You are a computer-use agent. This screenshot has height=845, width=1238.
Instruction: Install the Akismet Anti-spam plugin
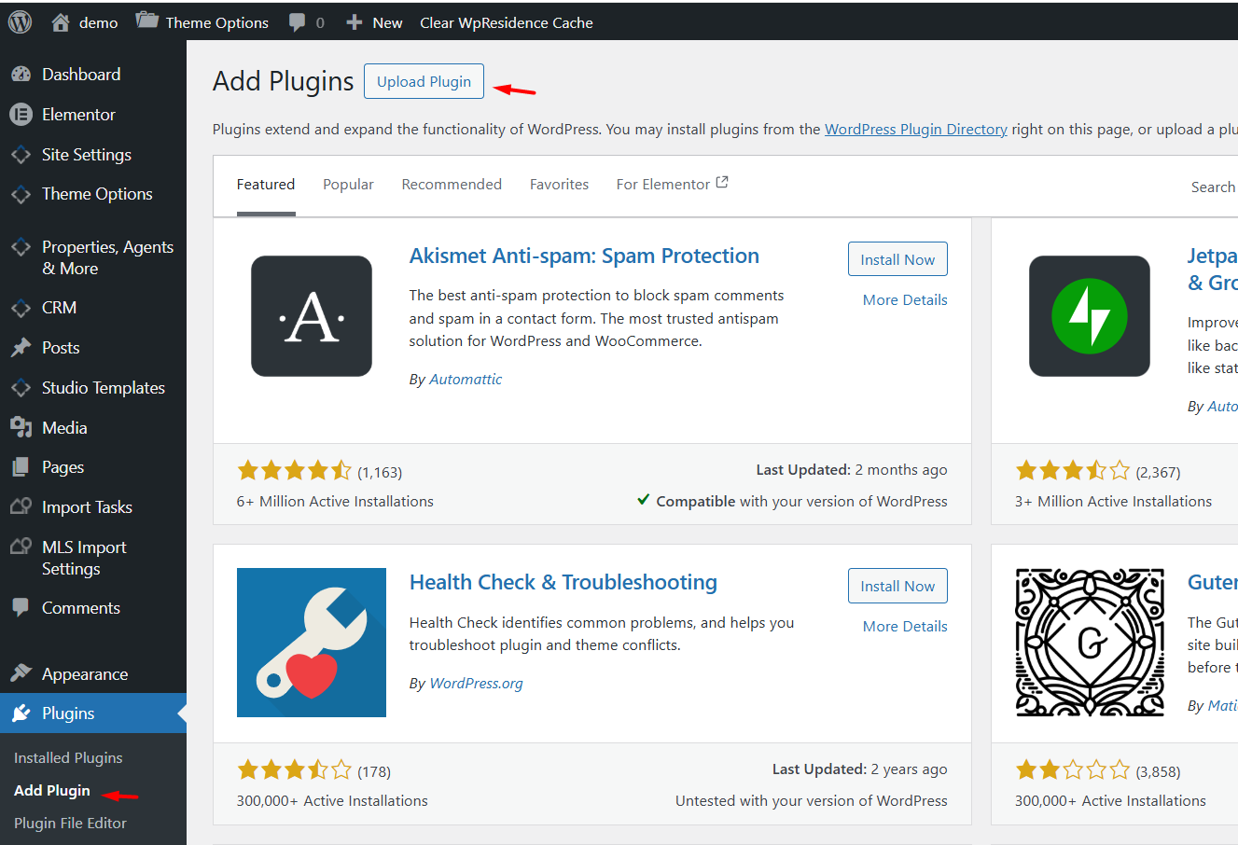click(897, 259)
